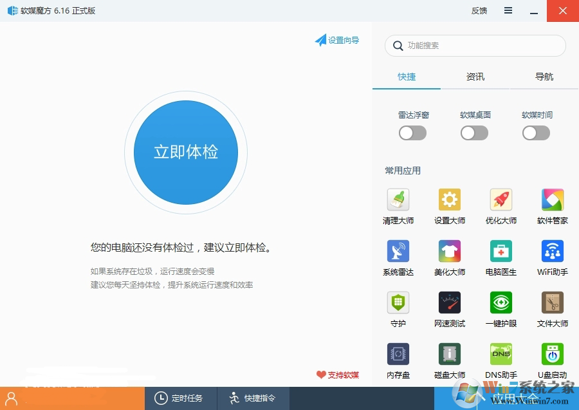Turn on 软媒时间 clock switch
Screen dimensions: 579x410
coord(536,133)
